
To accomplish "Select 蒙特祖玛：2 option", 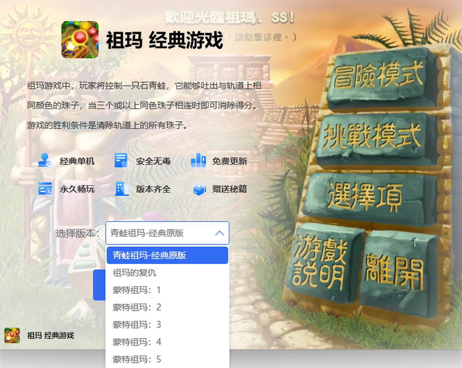I will (167, 308).
